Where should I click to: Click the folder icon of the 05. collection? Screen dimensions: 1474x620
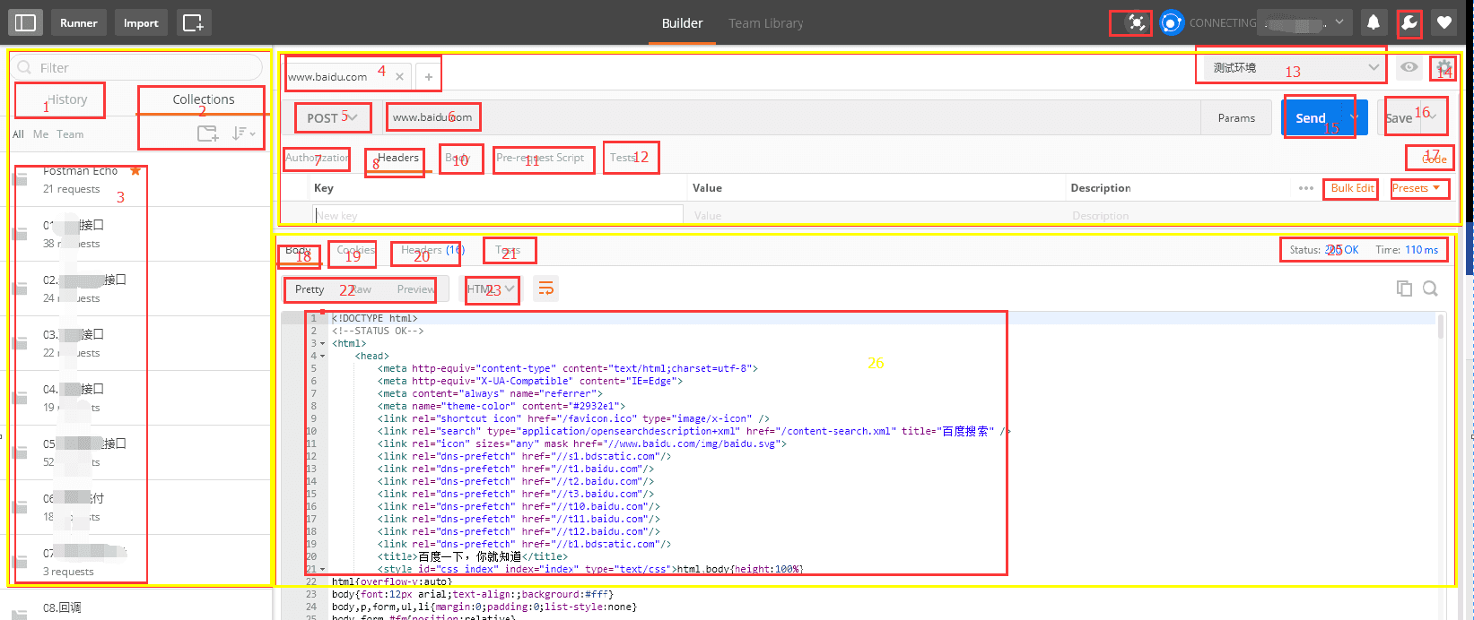coord(20,452)
